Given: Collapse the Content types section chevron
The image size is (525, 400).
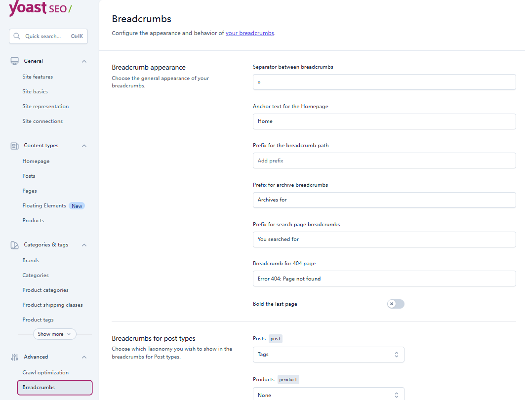Looking at the screenshot, I should pos(84,146).
